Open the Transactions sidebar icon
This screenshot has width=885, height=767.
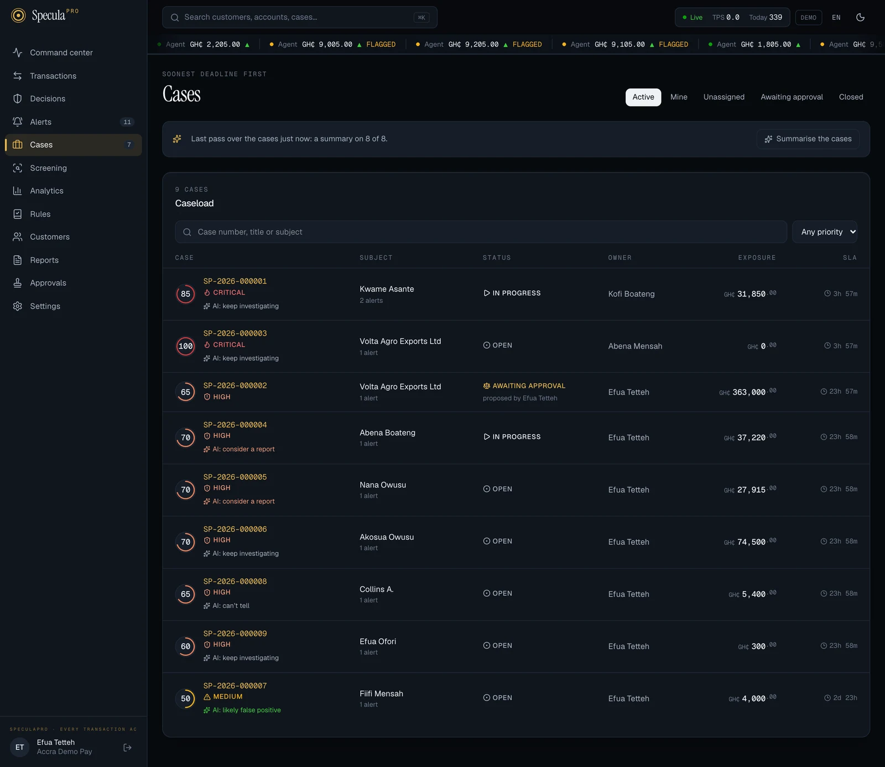pyautogui.click(x=18, y=76)
